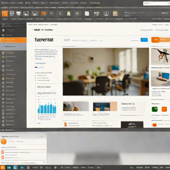170x170 pixels.
Task: Open the laptop screen thumbnail below main photo
Action: click(105, 107)
